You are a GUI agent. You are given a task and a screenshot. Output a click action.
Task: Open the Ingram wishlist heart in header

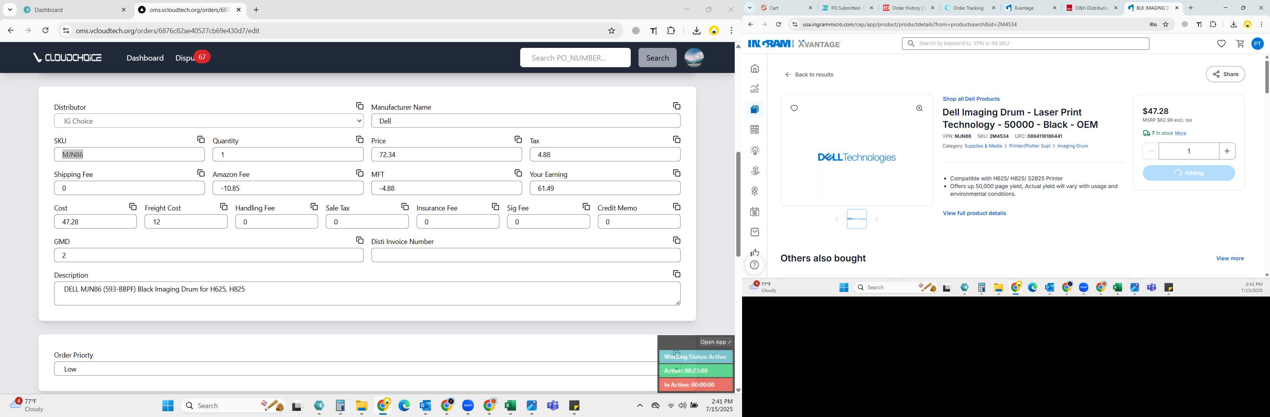click(1221, 44)
